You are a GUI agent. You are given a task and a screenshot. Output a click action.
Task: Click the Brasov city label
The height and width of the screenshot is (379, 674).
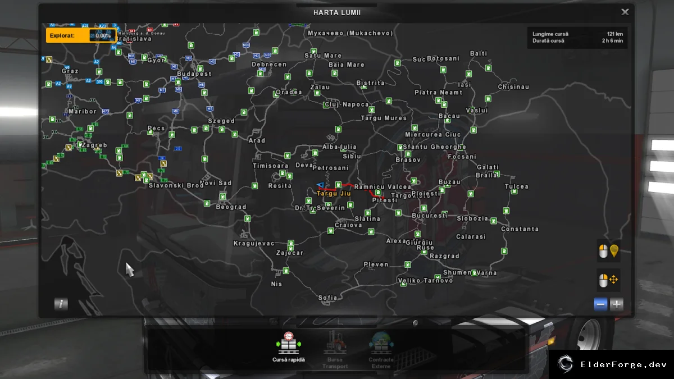tap(408, 160)
